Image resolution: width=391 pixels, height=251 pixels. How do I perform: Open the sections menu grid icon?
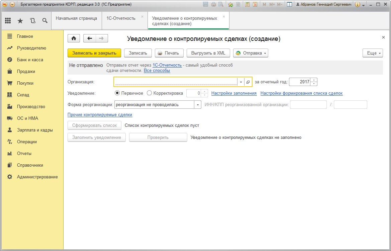tap(8, 21)
